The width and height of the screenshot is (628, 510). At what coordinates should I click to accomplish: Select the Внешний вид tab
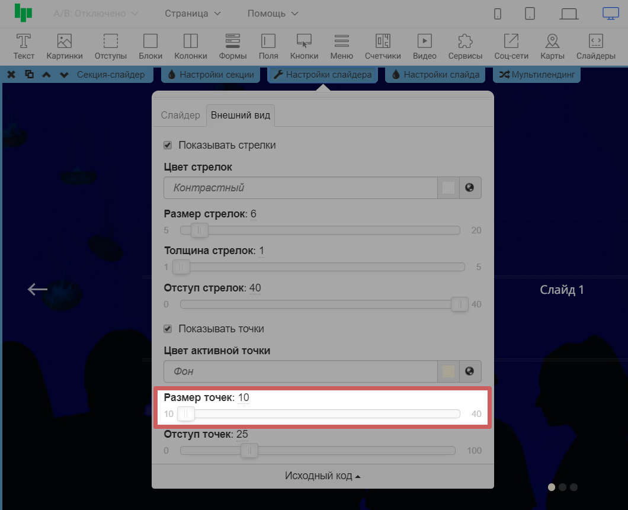241,115
